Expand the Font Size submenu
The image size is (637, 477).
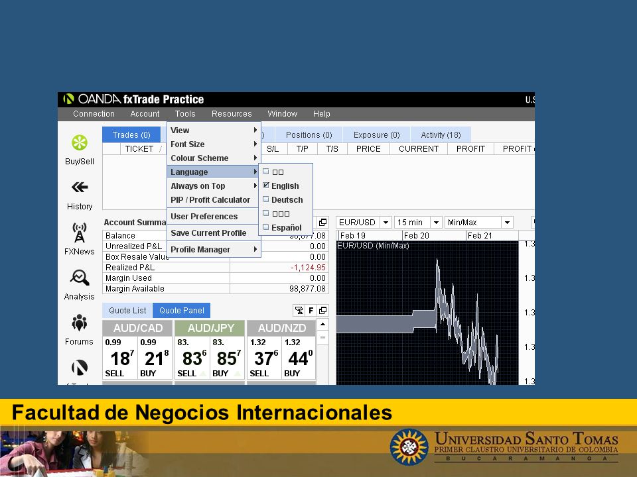coord(214,144)
